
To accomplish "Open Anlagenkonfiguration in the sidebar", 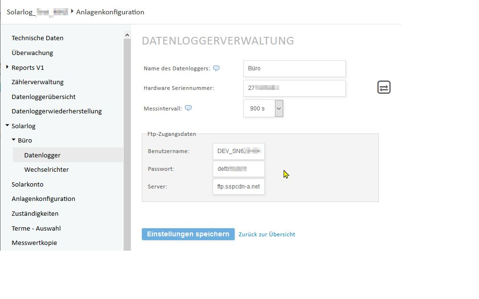I will pos(44,199).
